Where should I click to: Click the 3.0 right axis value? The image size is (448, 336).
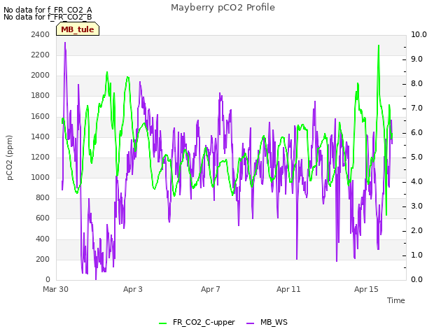[417, 206]
